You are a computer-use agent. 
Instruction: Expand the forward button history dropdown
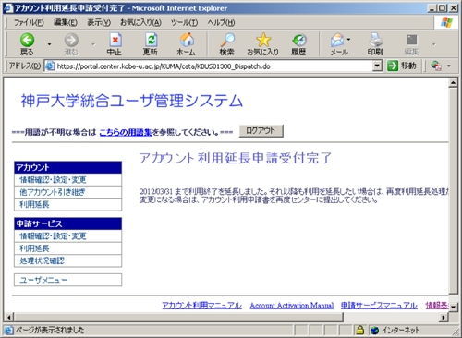point(93,44)
